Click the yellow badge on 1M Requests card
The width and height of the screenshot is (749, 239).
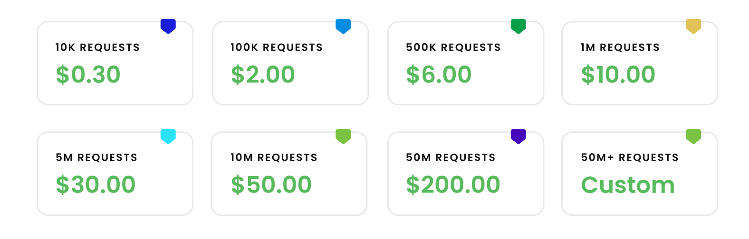(693, 26)
